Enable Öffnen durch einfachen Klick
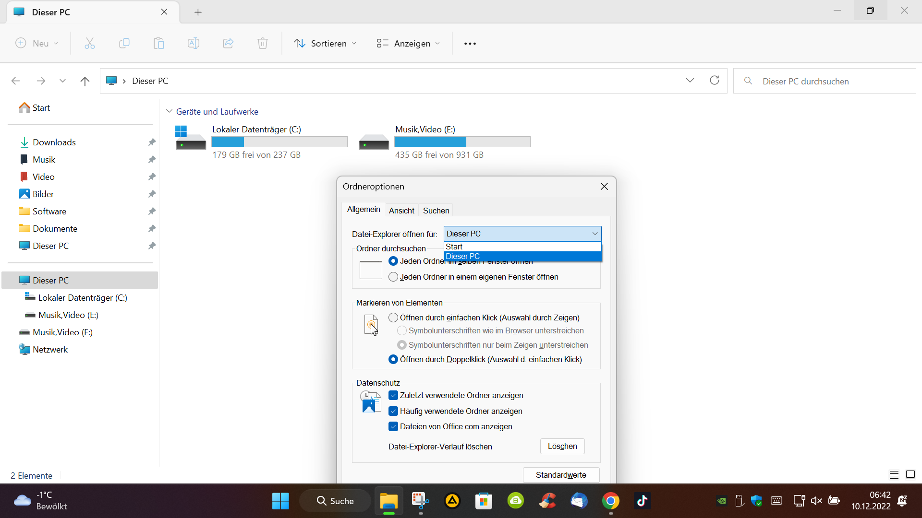 tap(393, 318)
